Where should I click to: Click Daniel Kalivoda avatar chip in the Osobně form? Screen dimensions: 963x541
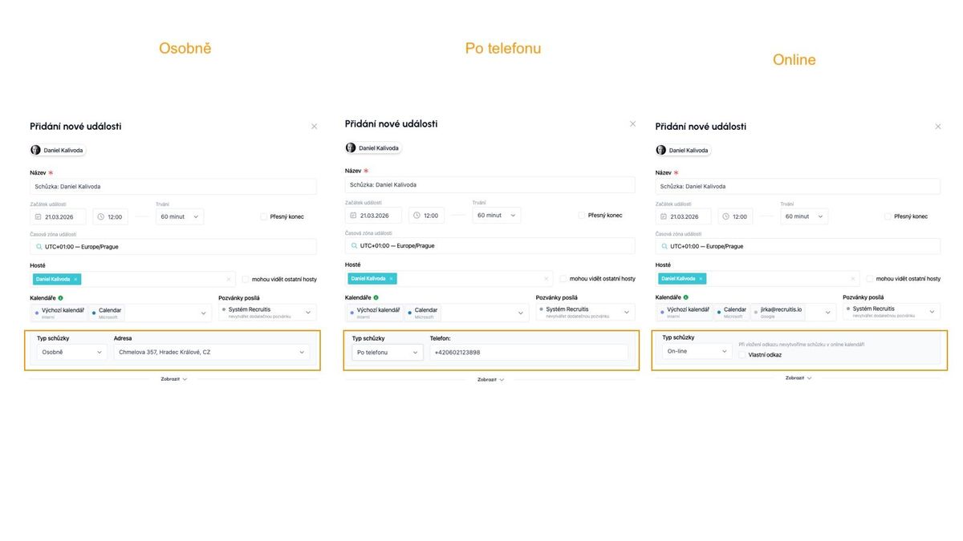pyautogui.click(x=57, y=150)
